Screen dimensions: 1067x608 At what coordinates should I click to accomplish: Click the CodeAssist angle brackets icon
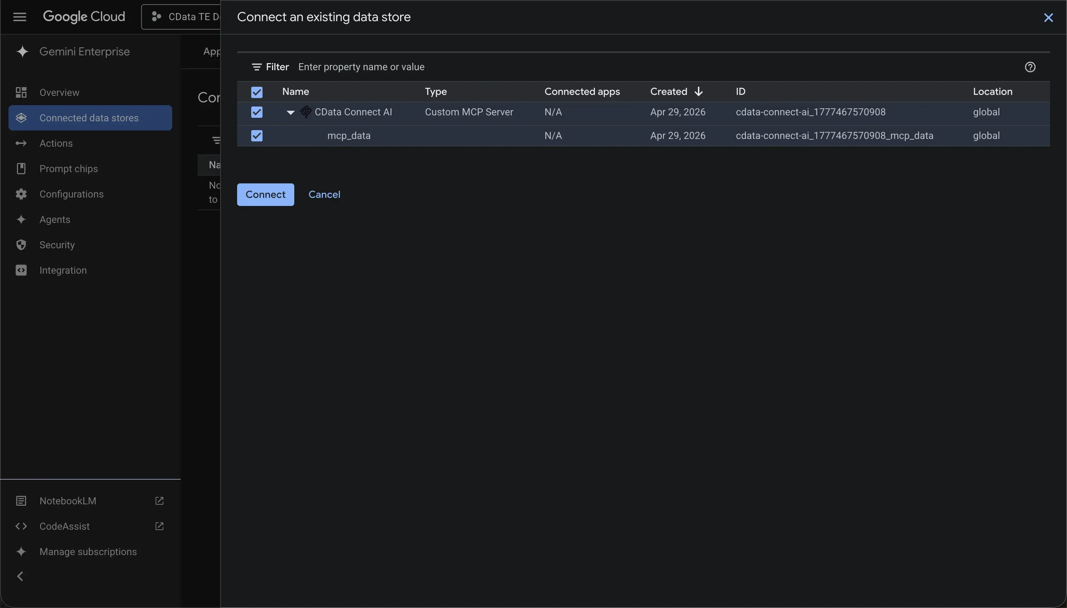coord(21,526)
